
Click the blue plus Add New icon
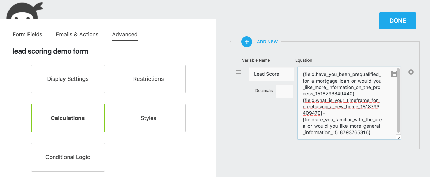247,42
